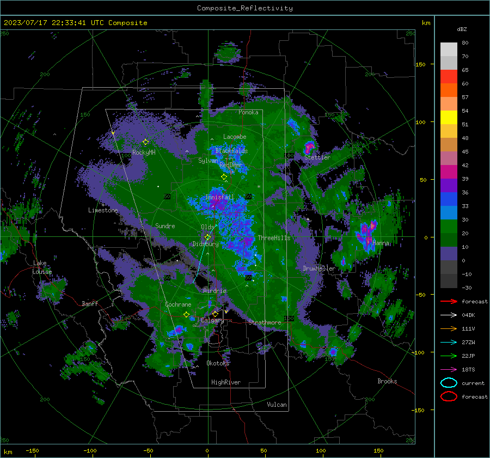Click the green 22JP arrow icon
This screenshot has width=490, height=458.
[449, 356]
